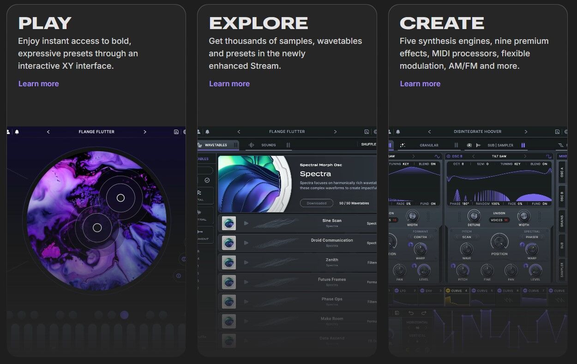Click the FINE knob in OSC B
Screen dimensions: 577x364
pos(487,270)
